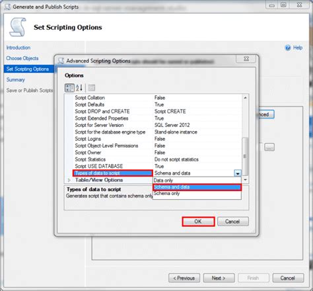The image size is (313, 291).
Task: Click the Alphabetical sort icon in Options toolbar
Action: 79,88
